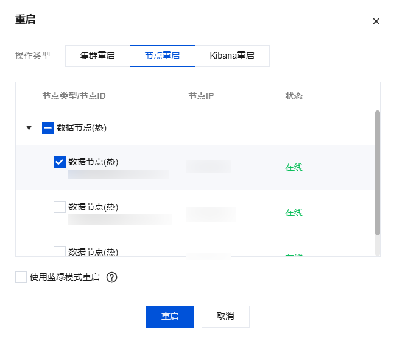Collapse the 数据节点(热) group triangle
This screenshot has width=394, height=344.
pyautogui.click(x=29, y=128)
